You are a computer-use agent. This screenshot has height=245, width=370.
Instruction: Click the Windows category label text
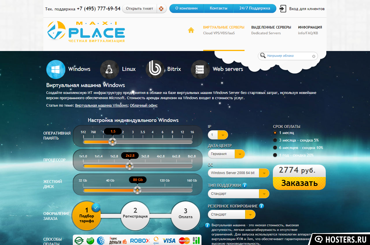(79, 69)
